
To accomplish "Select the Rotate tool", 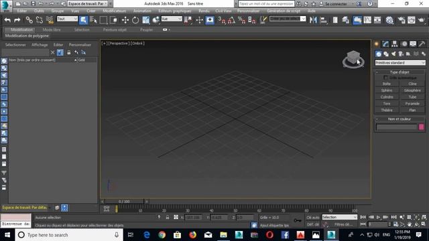I will 135,20.
